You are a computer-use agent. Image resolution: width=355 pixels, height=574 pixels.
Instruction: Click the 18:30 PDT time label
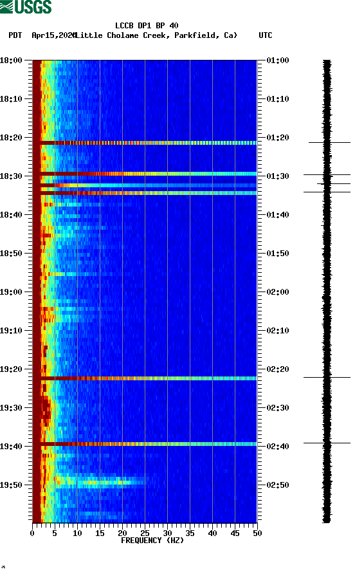(11, 176)
